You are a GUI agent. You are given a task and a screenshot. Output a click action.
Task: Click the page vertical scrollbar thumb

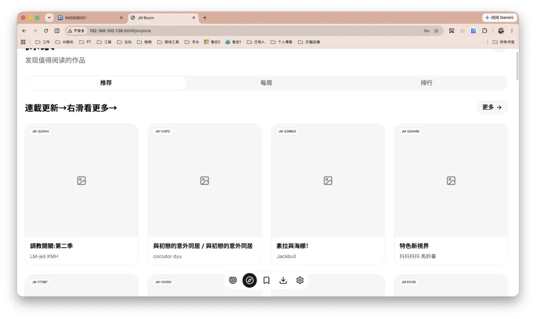517,66
